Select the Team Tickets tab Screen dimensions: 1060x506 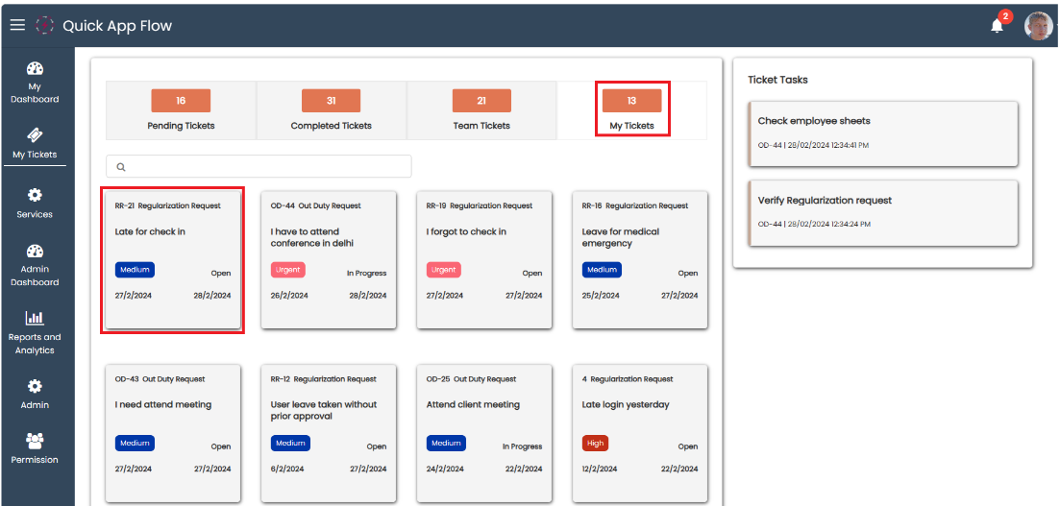pos(481,110)
